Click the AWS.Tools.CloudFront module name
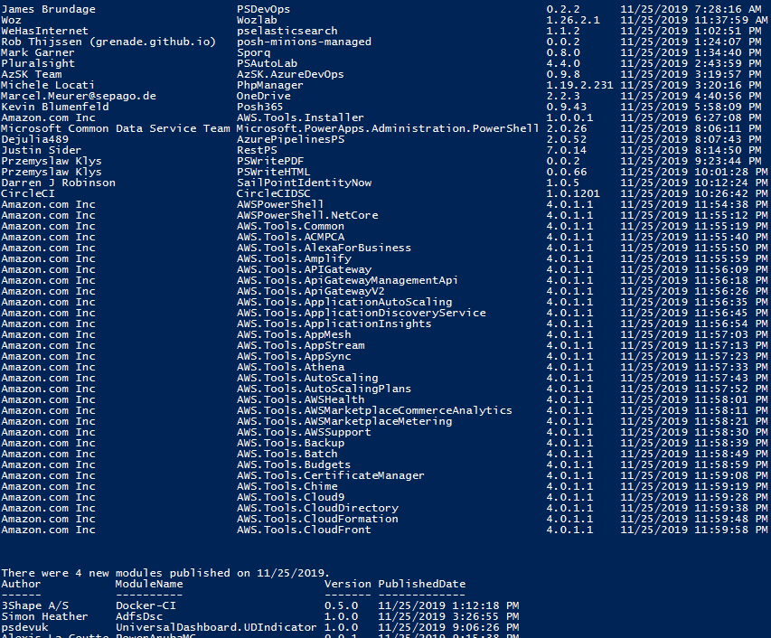The height and width of the screenshot is (638, 771). [304, 530]
